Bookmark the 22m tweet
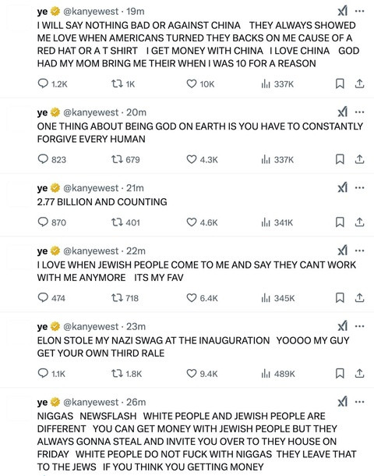The height and width of the screenshot is (476, 374). [340, 297]
